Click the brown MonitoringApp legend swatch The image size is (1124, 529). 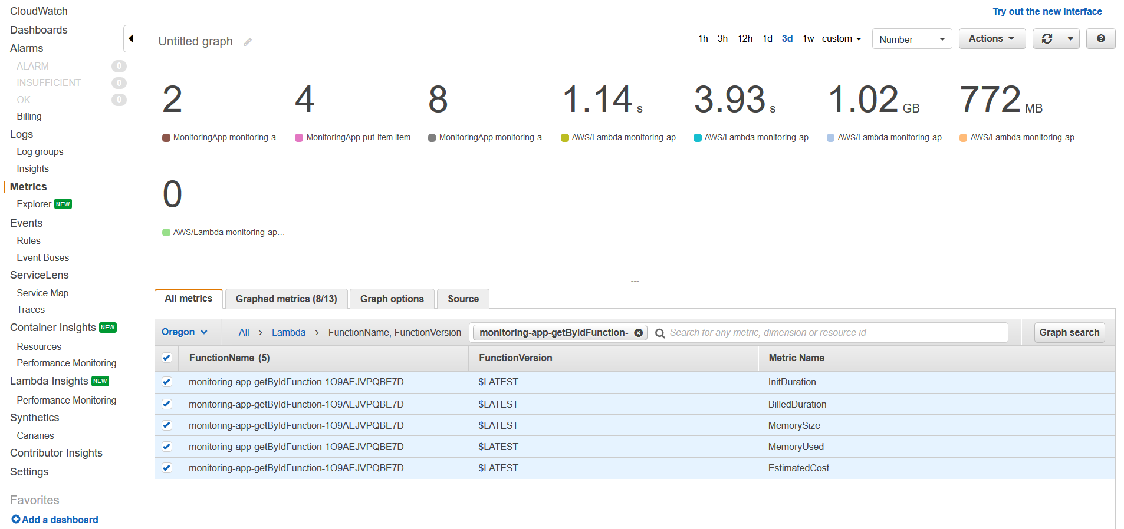point(166,138)
